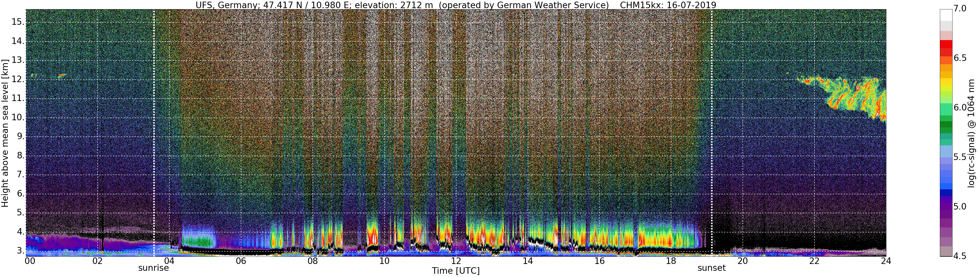Click the x-axis tick label '22'
The height and width of the screenshot is (277, 978).
[814, 261]
